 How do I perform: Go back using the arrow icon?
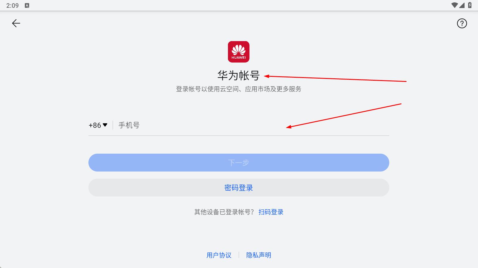[16, 23]
